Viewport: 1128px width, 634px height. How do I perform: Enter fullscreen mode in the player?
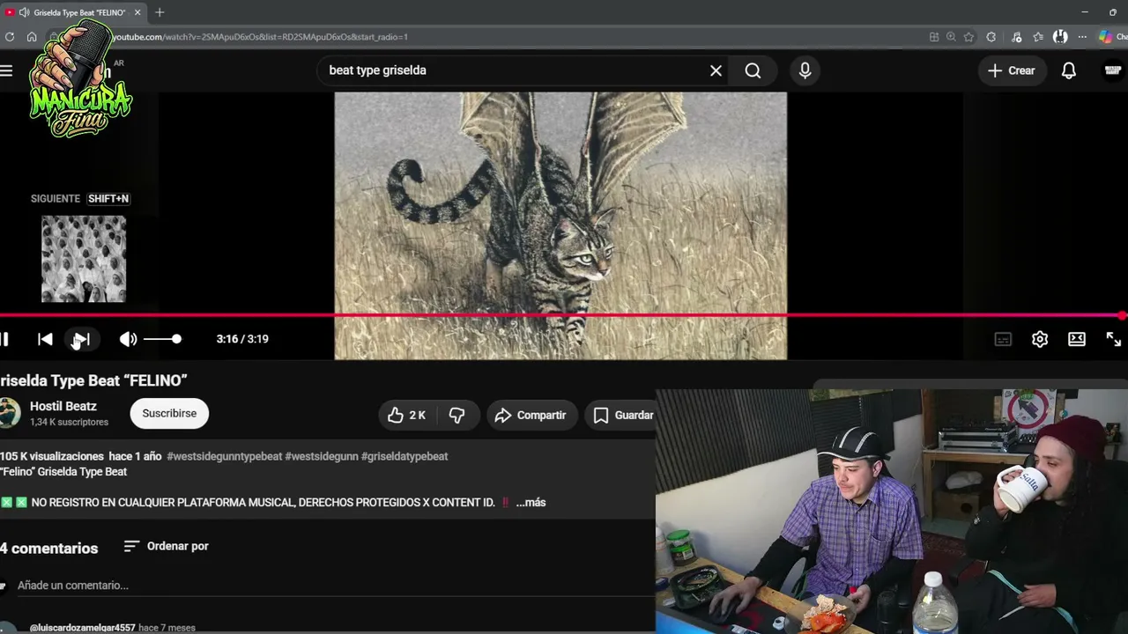(1114, 339)
